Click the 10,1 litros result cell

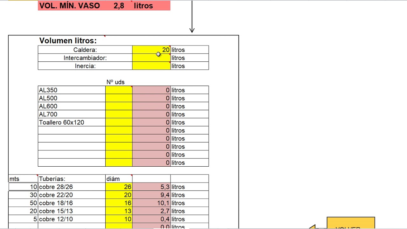(151, 203)
